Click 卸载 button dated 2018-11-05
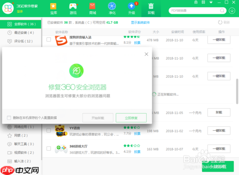 pos(219,113)
